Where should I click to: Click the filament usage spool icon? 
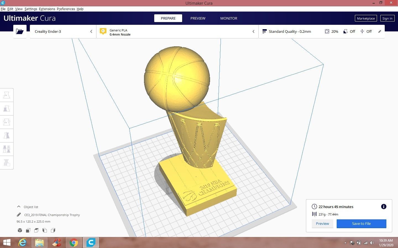314,214
